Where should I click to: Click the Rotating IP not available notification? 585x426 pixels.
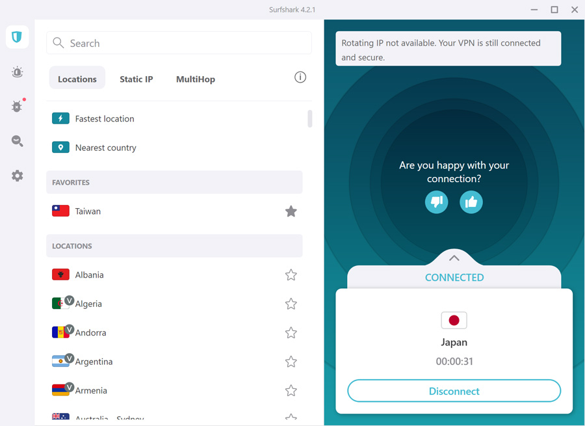pos(448,49)
